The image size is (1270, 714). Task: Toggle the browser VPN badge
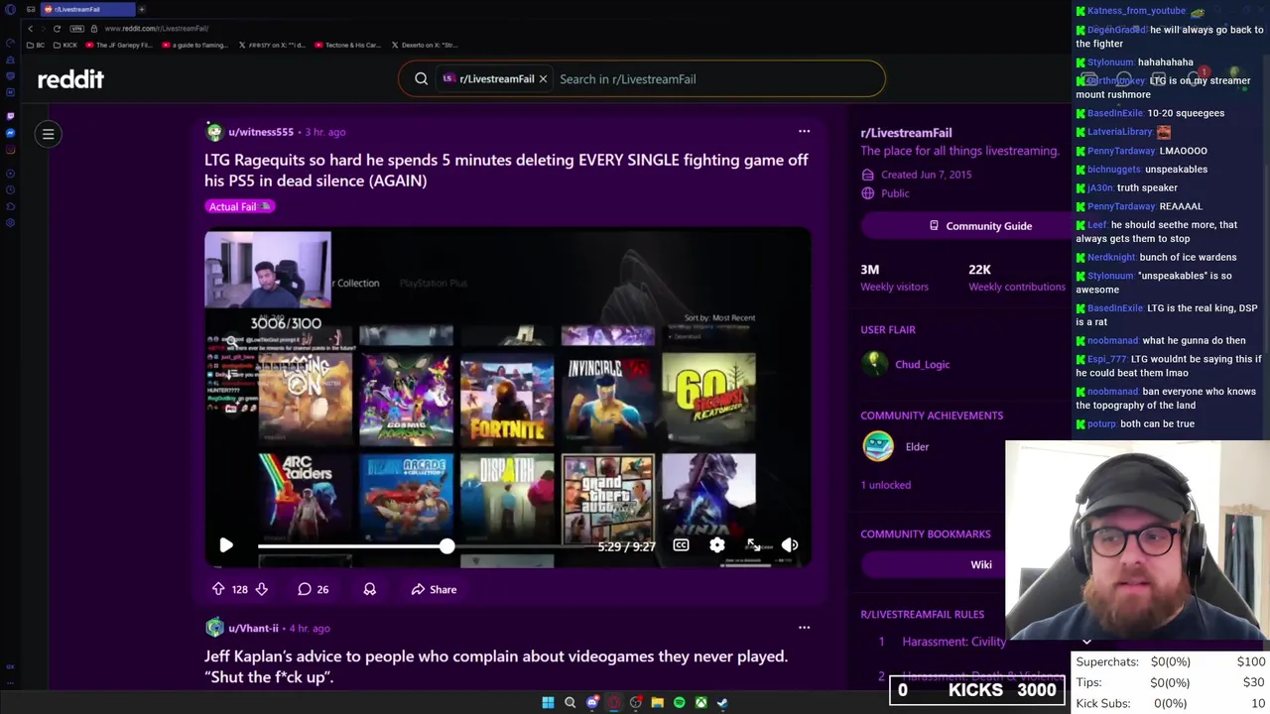tap(78, 29)
